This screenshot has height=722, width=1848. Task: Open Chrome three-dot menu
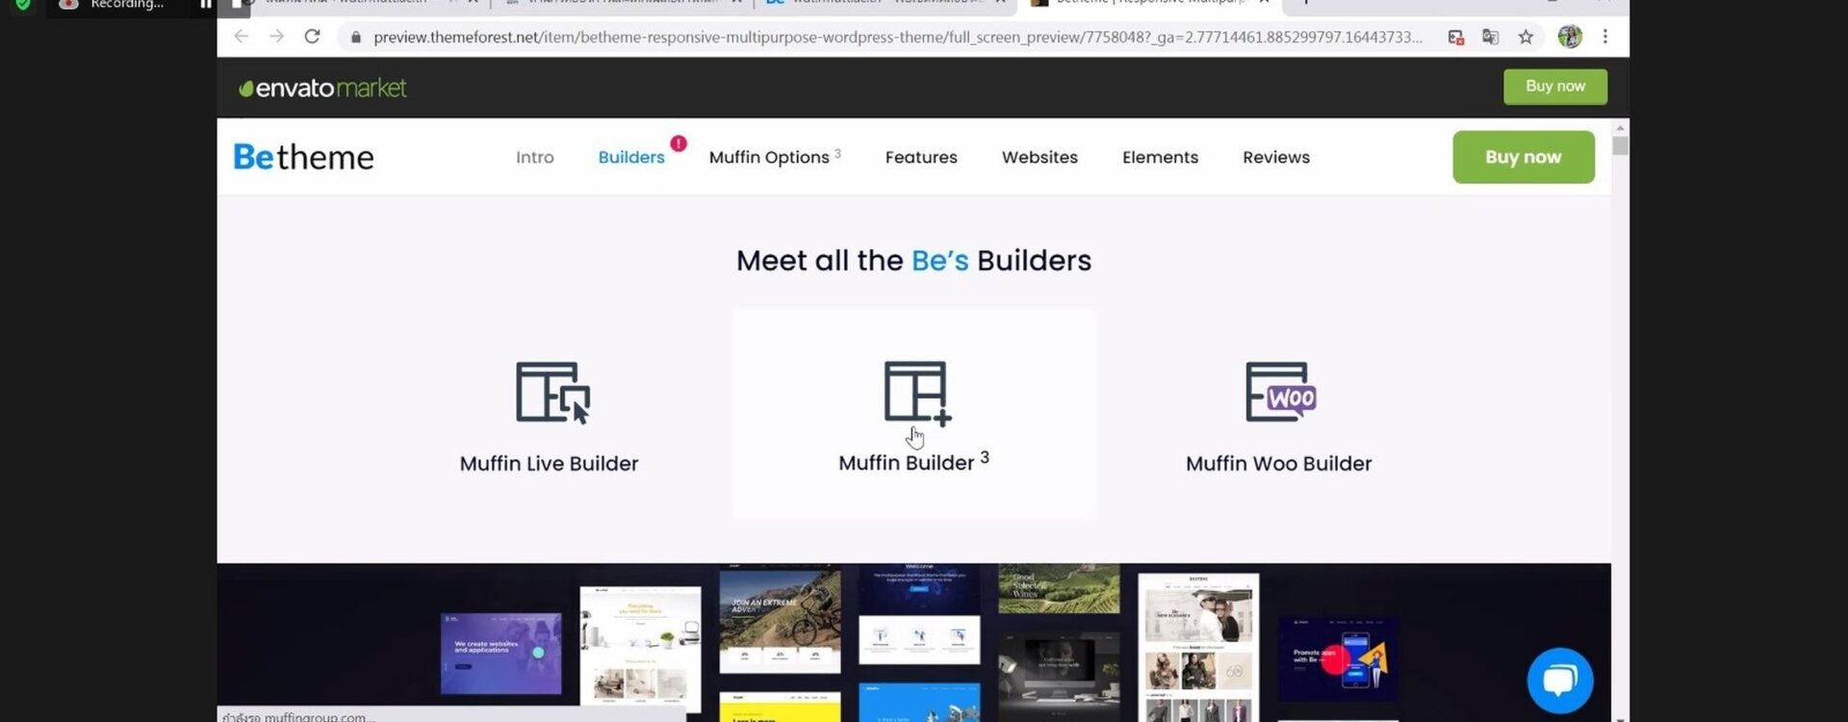pyautogui.click(x=1604, y=37)
